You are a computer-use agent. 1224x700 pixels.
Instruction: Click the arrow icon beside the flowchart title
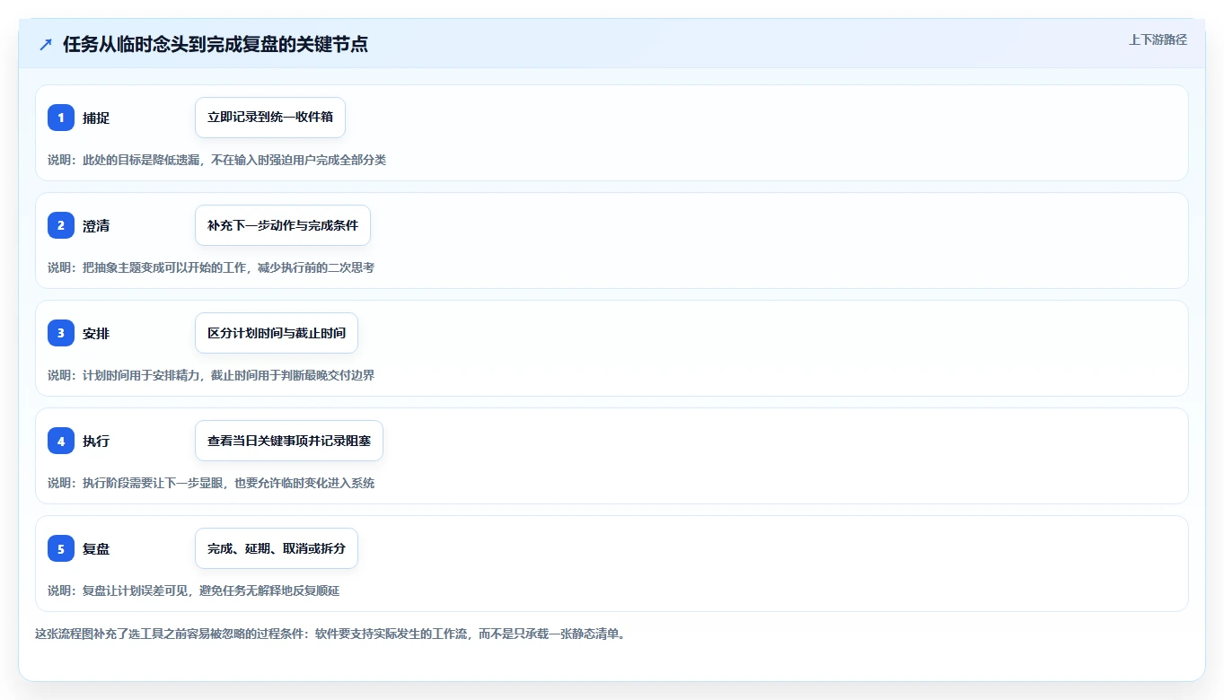click(x=46, y=44)
